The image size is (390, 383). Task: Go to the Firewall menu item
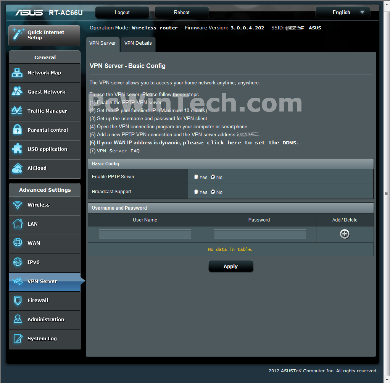[x=45, y=301]
